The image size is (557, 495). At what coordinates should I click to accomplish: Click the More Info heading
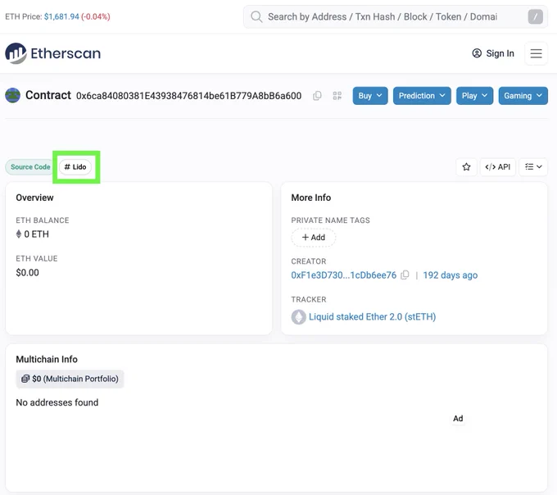[x=310, y=198]
